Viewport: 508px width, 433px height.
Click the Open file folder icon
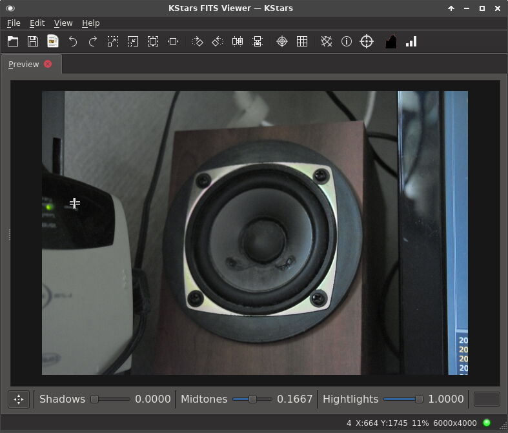tap(13, 41)
